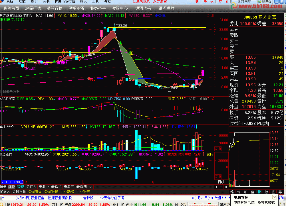Screen dimensions: 286x206
Task: Click the 交易 button at top right
Action: pyautogui.click(x=223, y=2)
